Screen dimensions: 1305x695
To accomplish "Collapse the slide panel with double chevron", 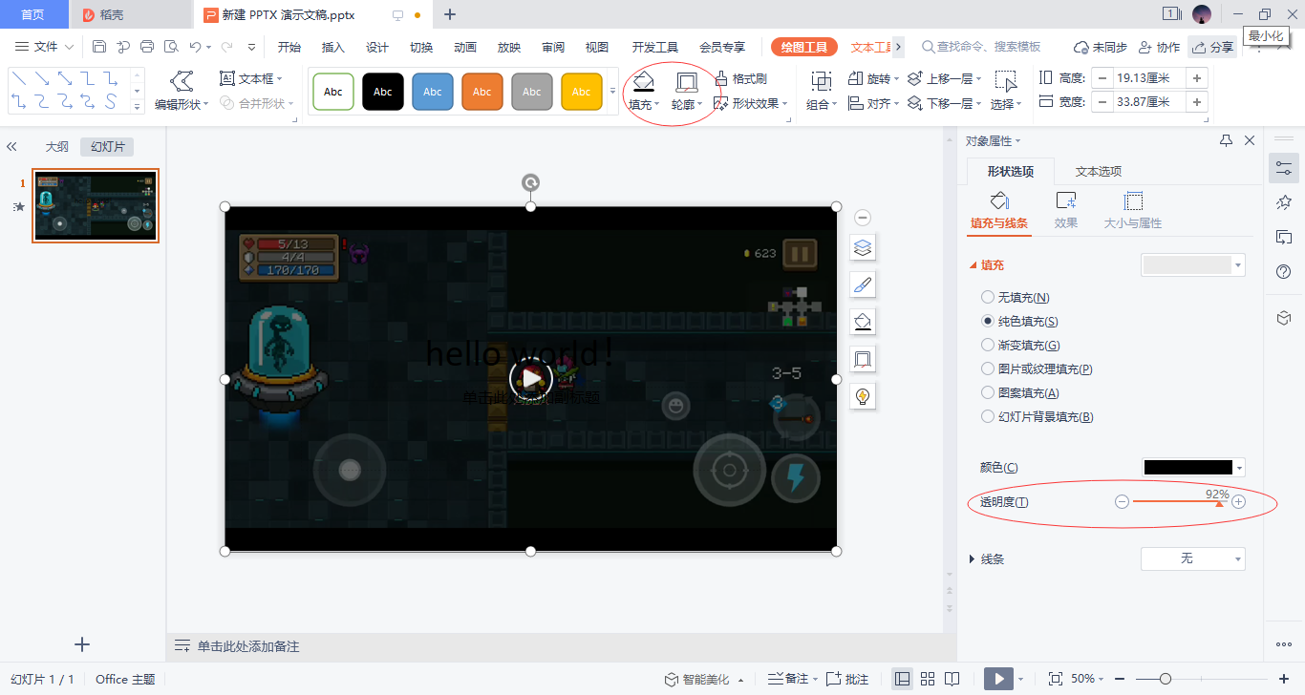I will click(12, 147).
